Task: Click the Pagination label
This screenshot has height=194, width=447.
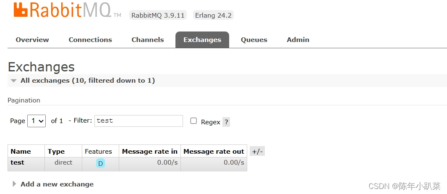Action: tap(24, 100)
